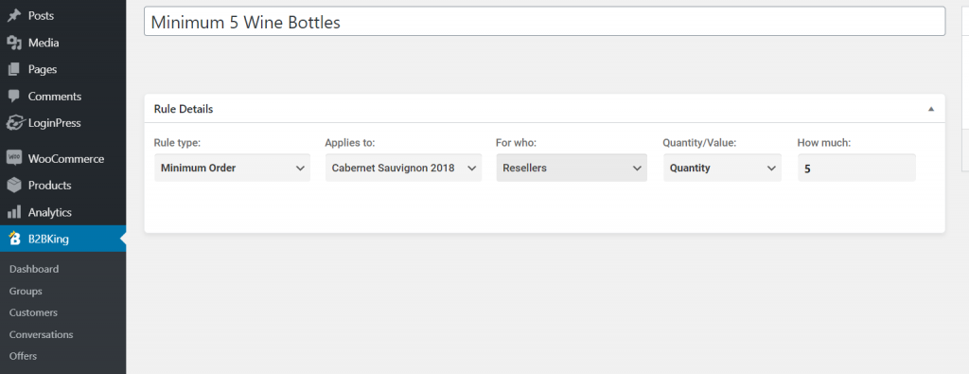Go to Customers in B2BKing menu

33,312
